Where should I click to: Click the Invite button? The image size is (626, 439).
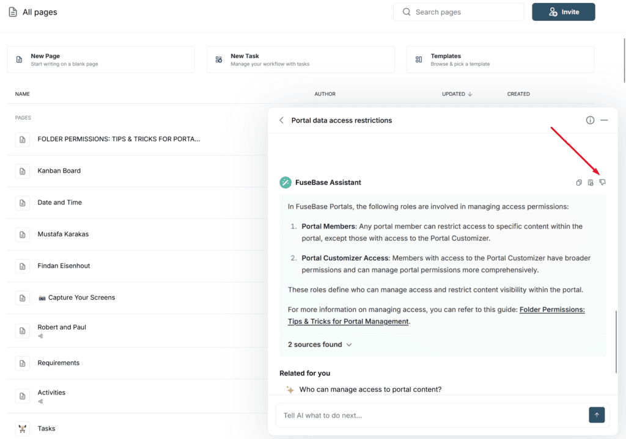[563, 12]
